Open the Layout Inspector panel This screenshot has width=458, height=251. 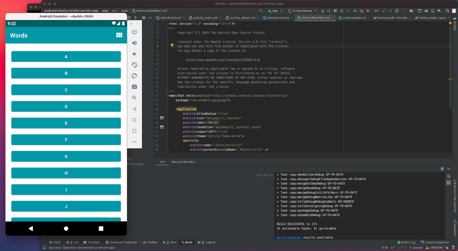[x=435, y=243]
